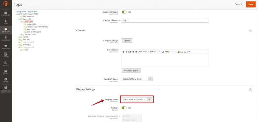Click the Category Name input field

point(165,20)
